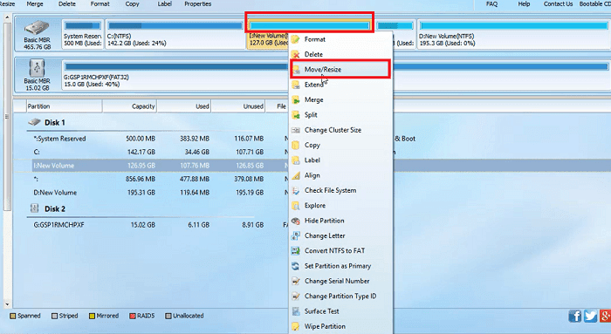Select Check File System menu entry
The height and width of the screenshot is (334, 611).
331,190
